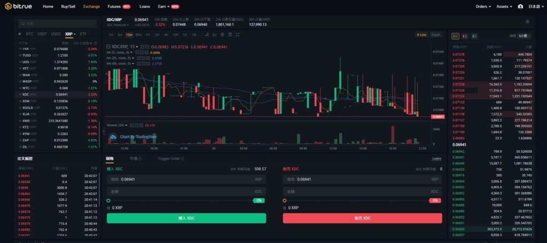Viewport: 547px width, 243px height.
Task: Click help icon next to Trigger Order
Action: pyautogui.click(x=183, y=159)
